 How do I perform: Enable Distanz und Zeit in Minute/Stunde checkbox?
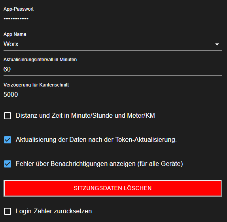coord(8,116)
